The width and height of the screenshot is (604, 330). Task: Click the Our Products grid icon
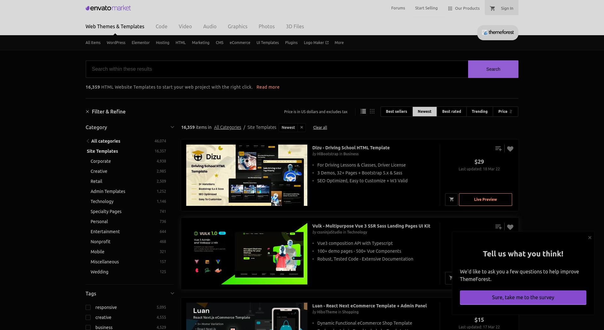(450, 8)
